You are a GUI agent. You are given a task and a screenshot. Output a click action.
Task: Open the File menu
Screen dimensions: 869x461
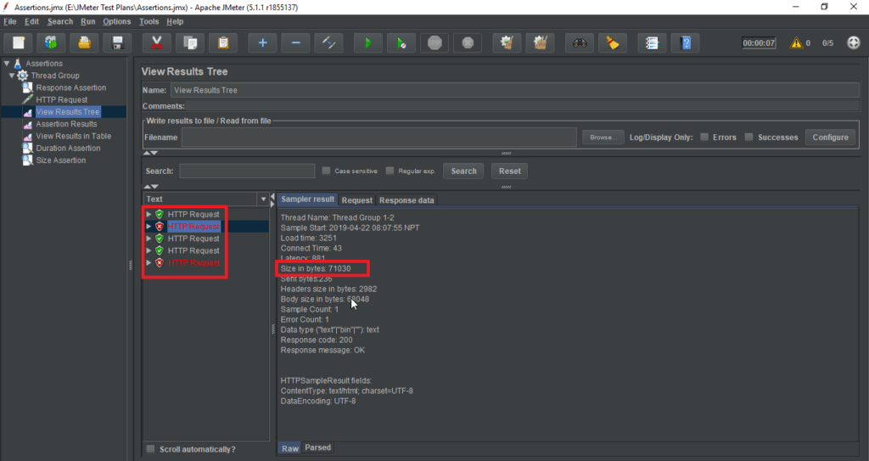pos(10,21)
